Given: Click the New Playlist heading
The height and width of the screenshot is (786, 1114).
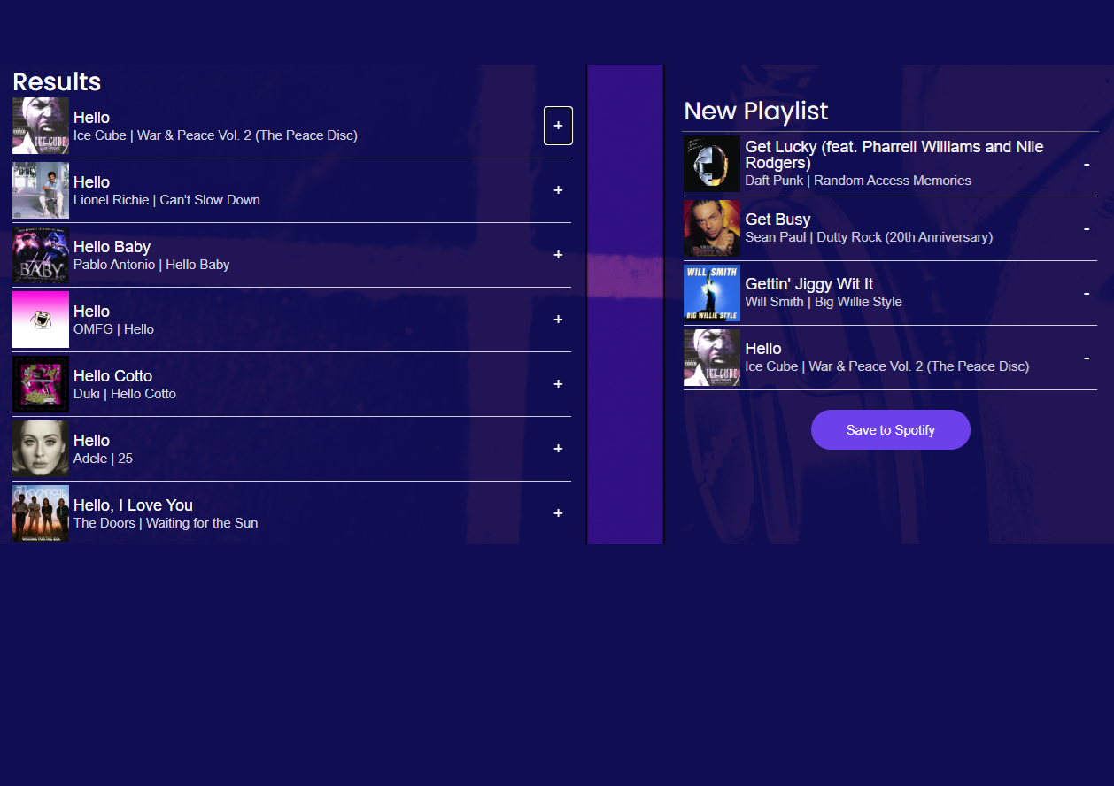Looking at the screenshot, I should [755, 112].
